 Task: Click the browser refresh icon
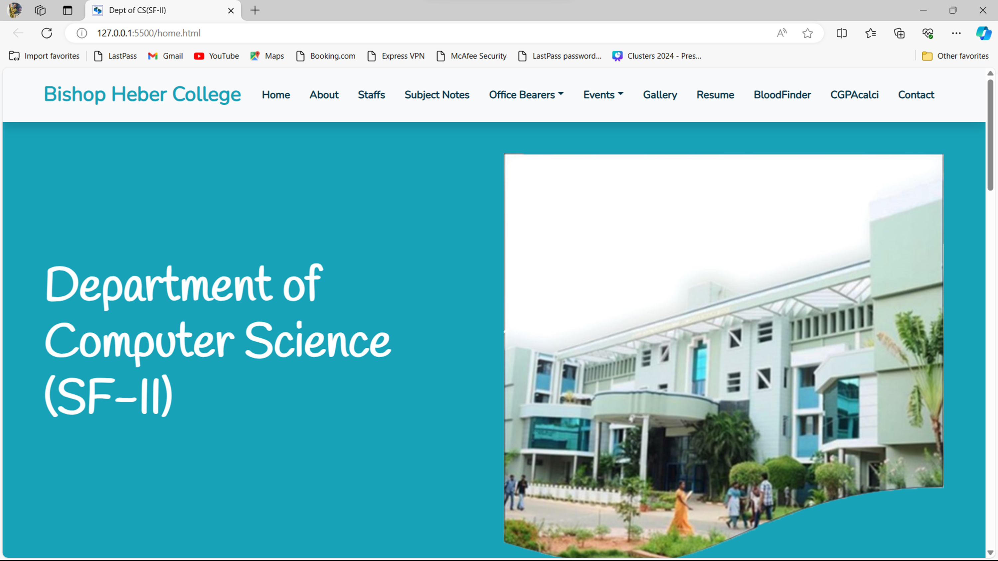tap(47, 33)
